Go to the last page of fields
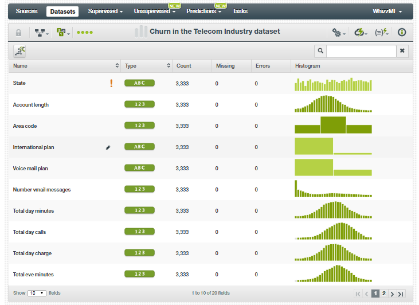 point(401,294)
